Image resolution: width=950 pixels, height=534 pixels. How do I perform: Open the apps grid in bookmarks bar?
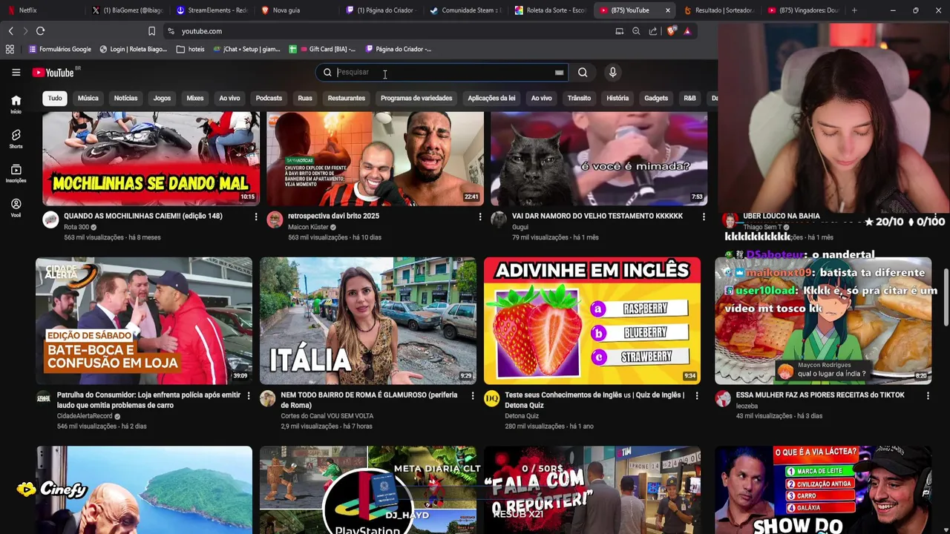coord(10,49)
